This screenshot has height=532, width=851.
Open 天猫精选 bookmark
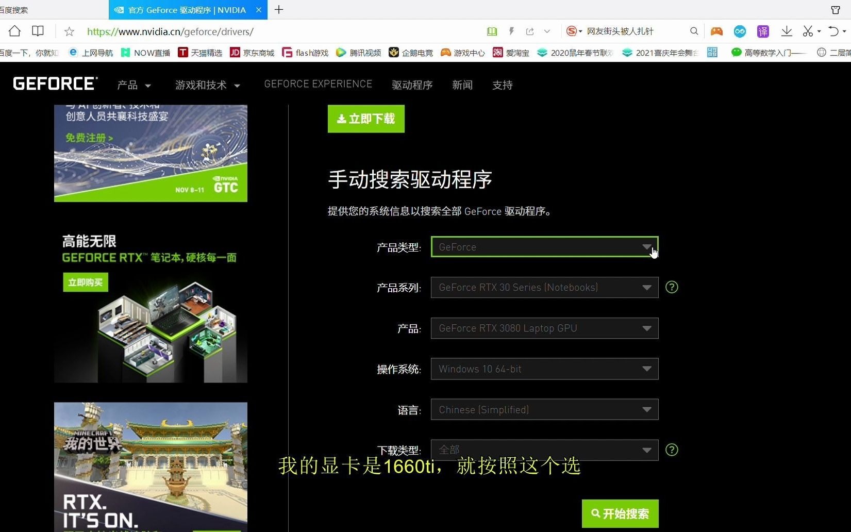tap(200, 53)
